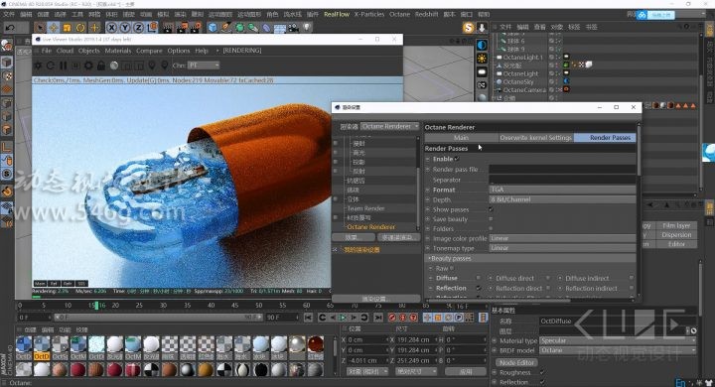
Task: Click the light bulb object icon
Action: coord(307,28)
